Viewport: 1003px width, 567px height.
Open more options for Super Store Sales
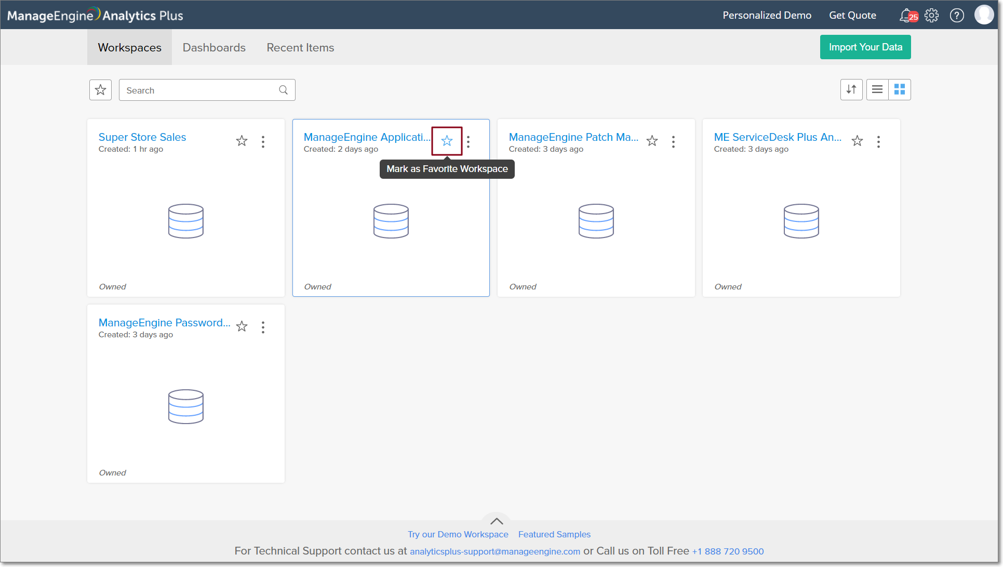point(263,141)
